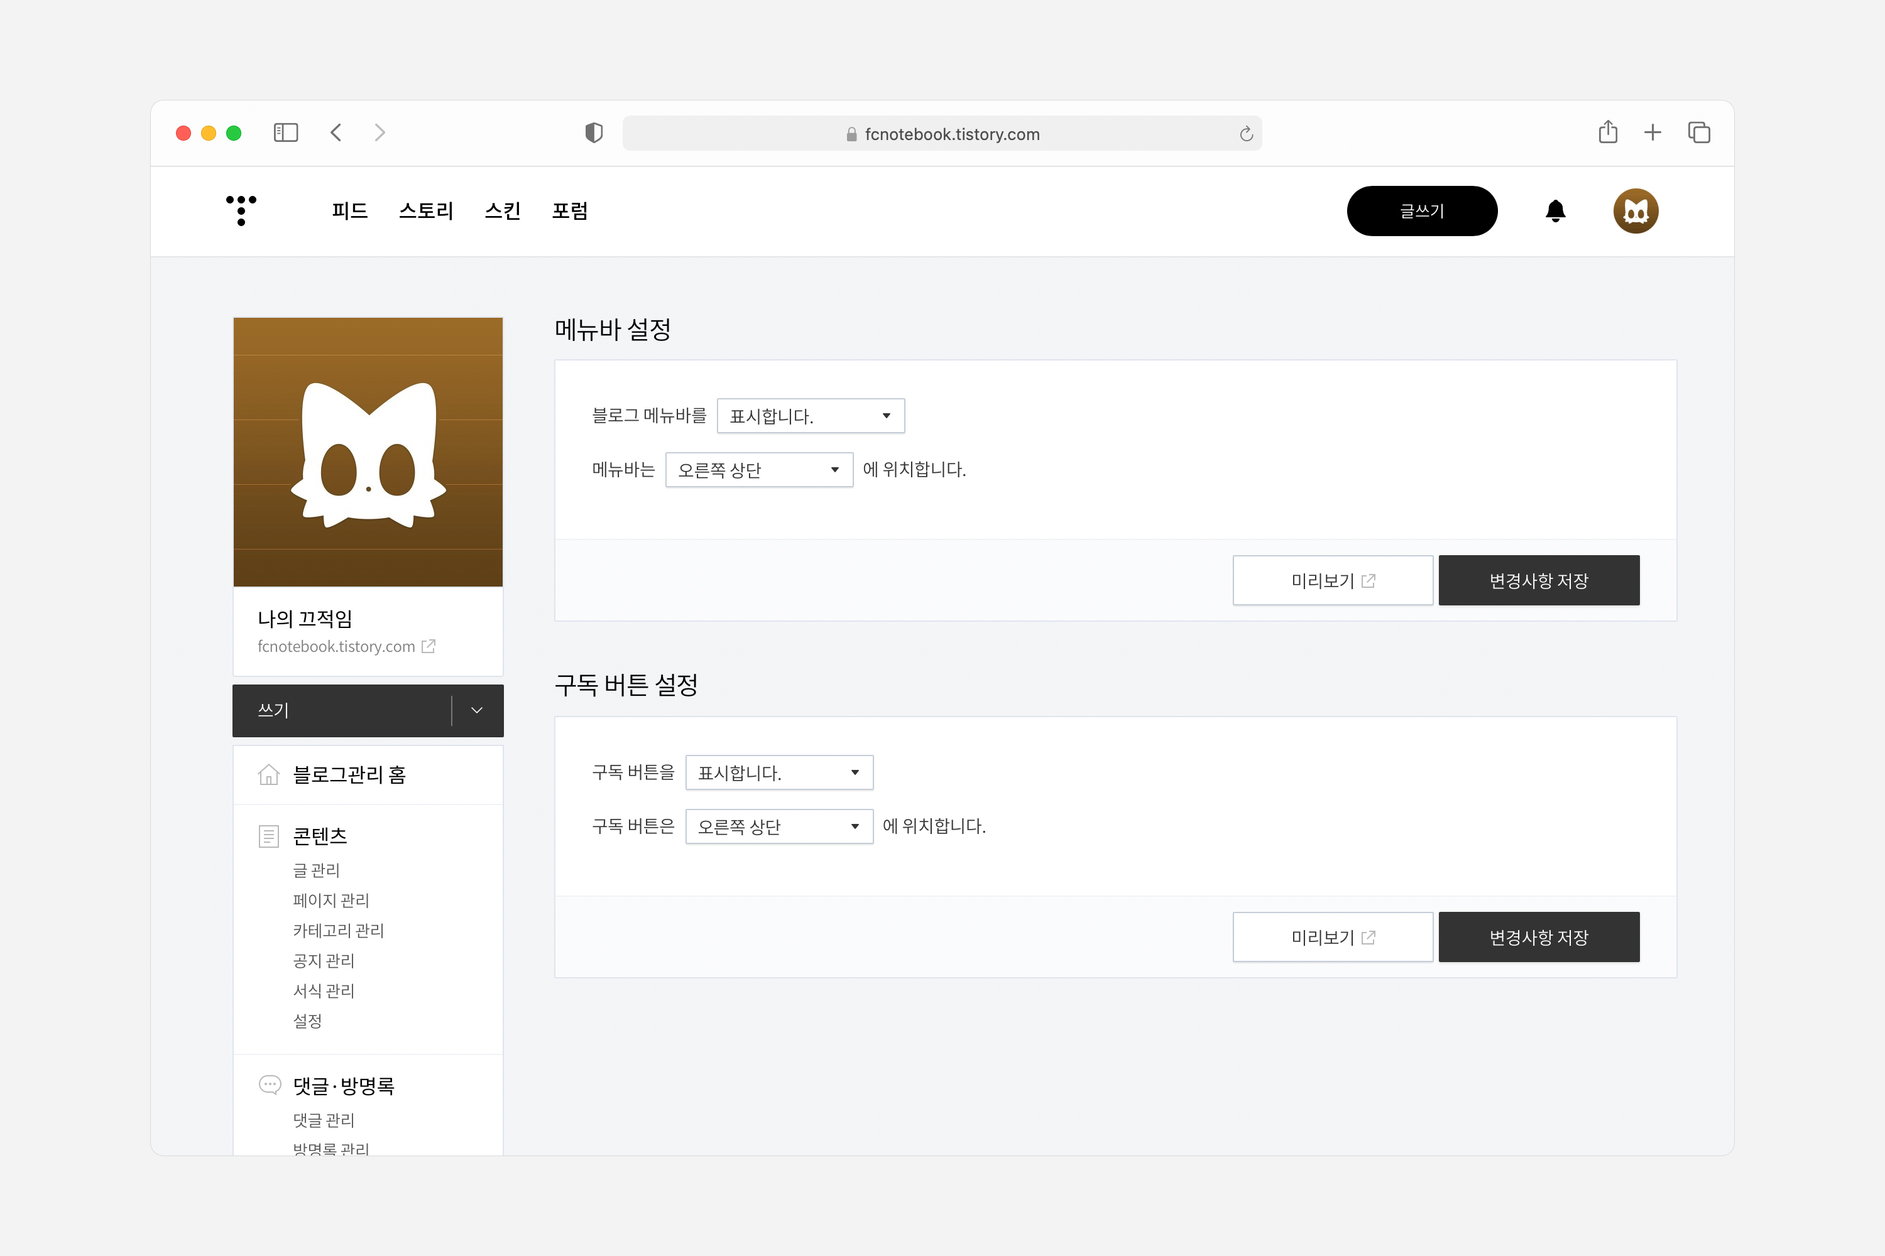Open blog via external link icon near fcnotebook.tistory.com
This screenshot has height=1256, width=1885.
tap(430, 646)
